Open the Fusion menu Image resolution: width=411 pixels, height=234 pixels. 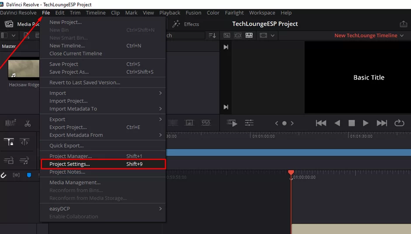coord(193,13)
